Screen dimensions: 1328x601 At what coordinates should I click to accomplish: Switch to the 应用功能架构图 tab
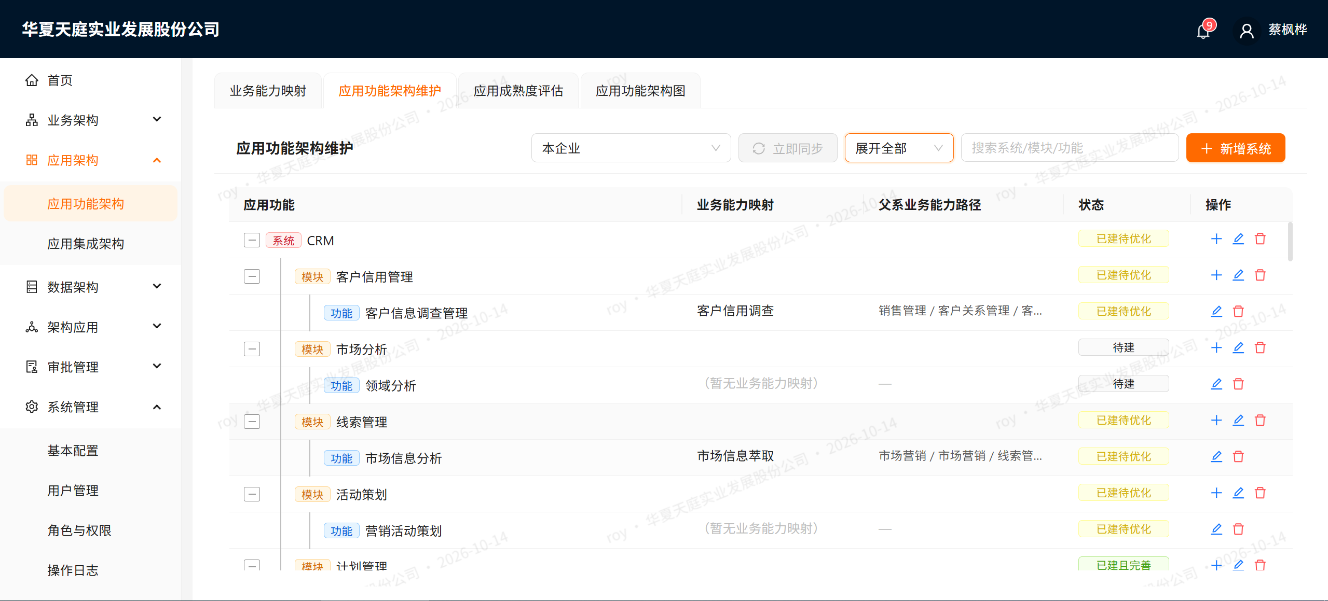click(x=640, y=91)
